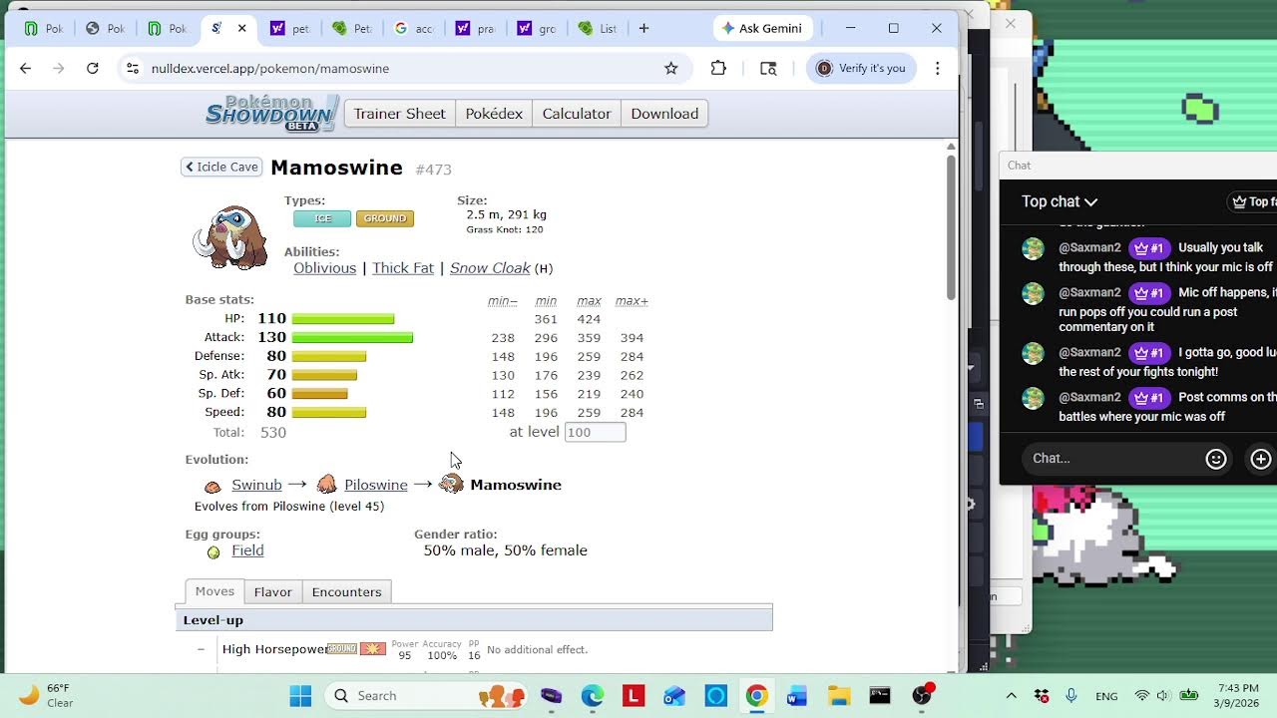1277x718 pixels.
Task: Open the Pokédex tab
Action: coord(494,114)
